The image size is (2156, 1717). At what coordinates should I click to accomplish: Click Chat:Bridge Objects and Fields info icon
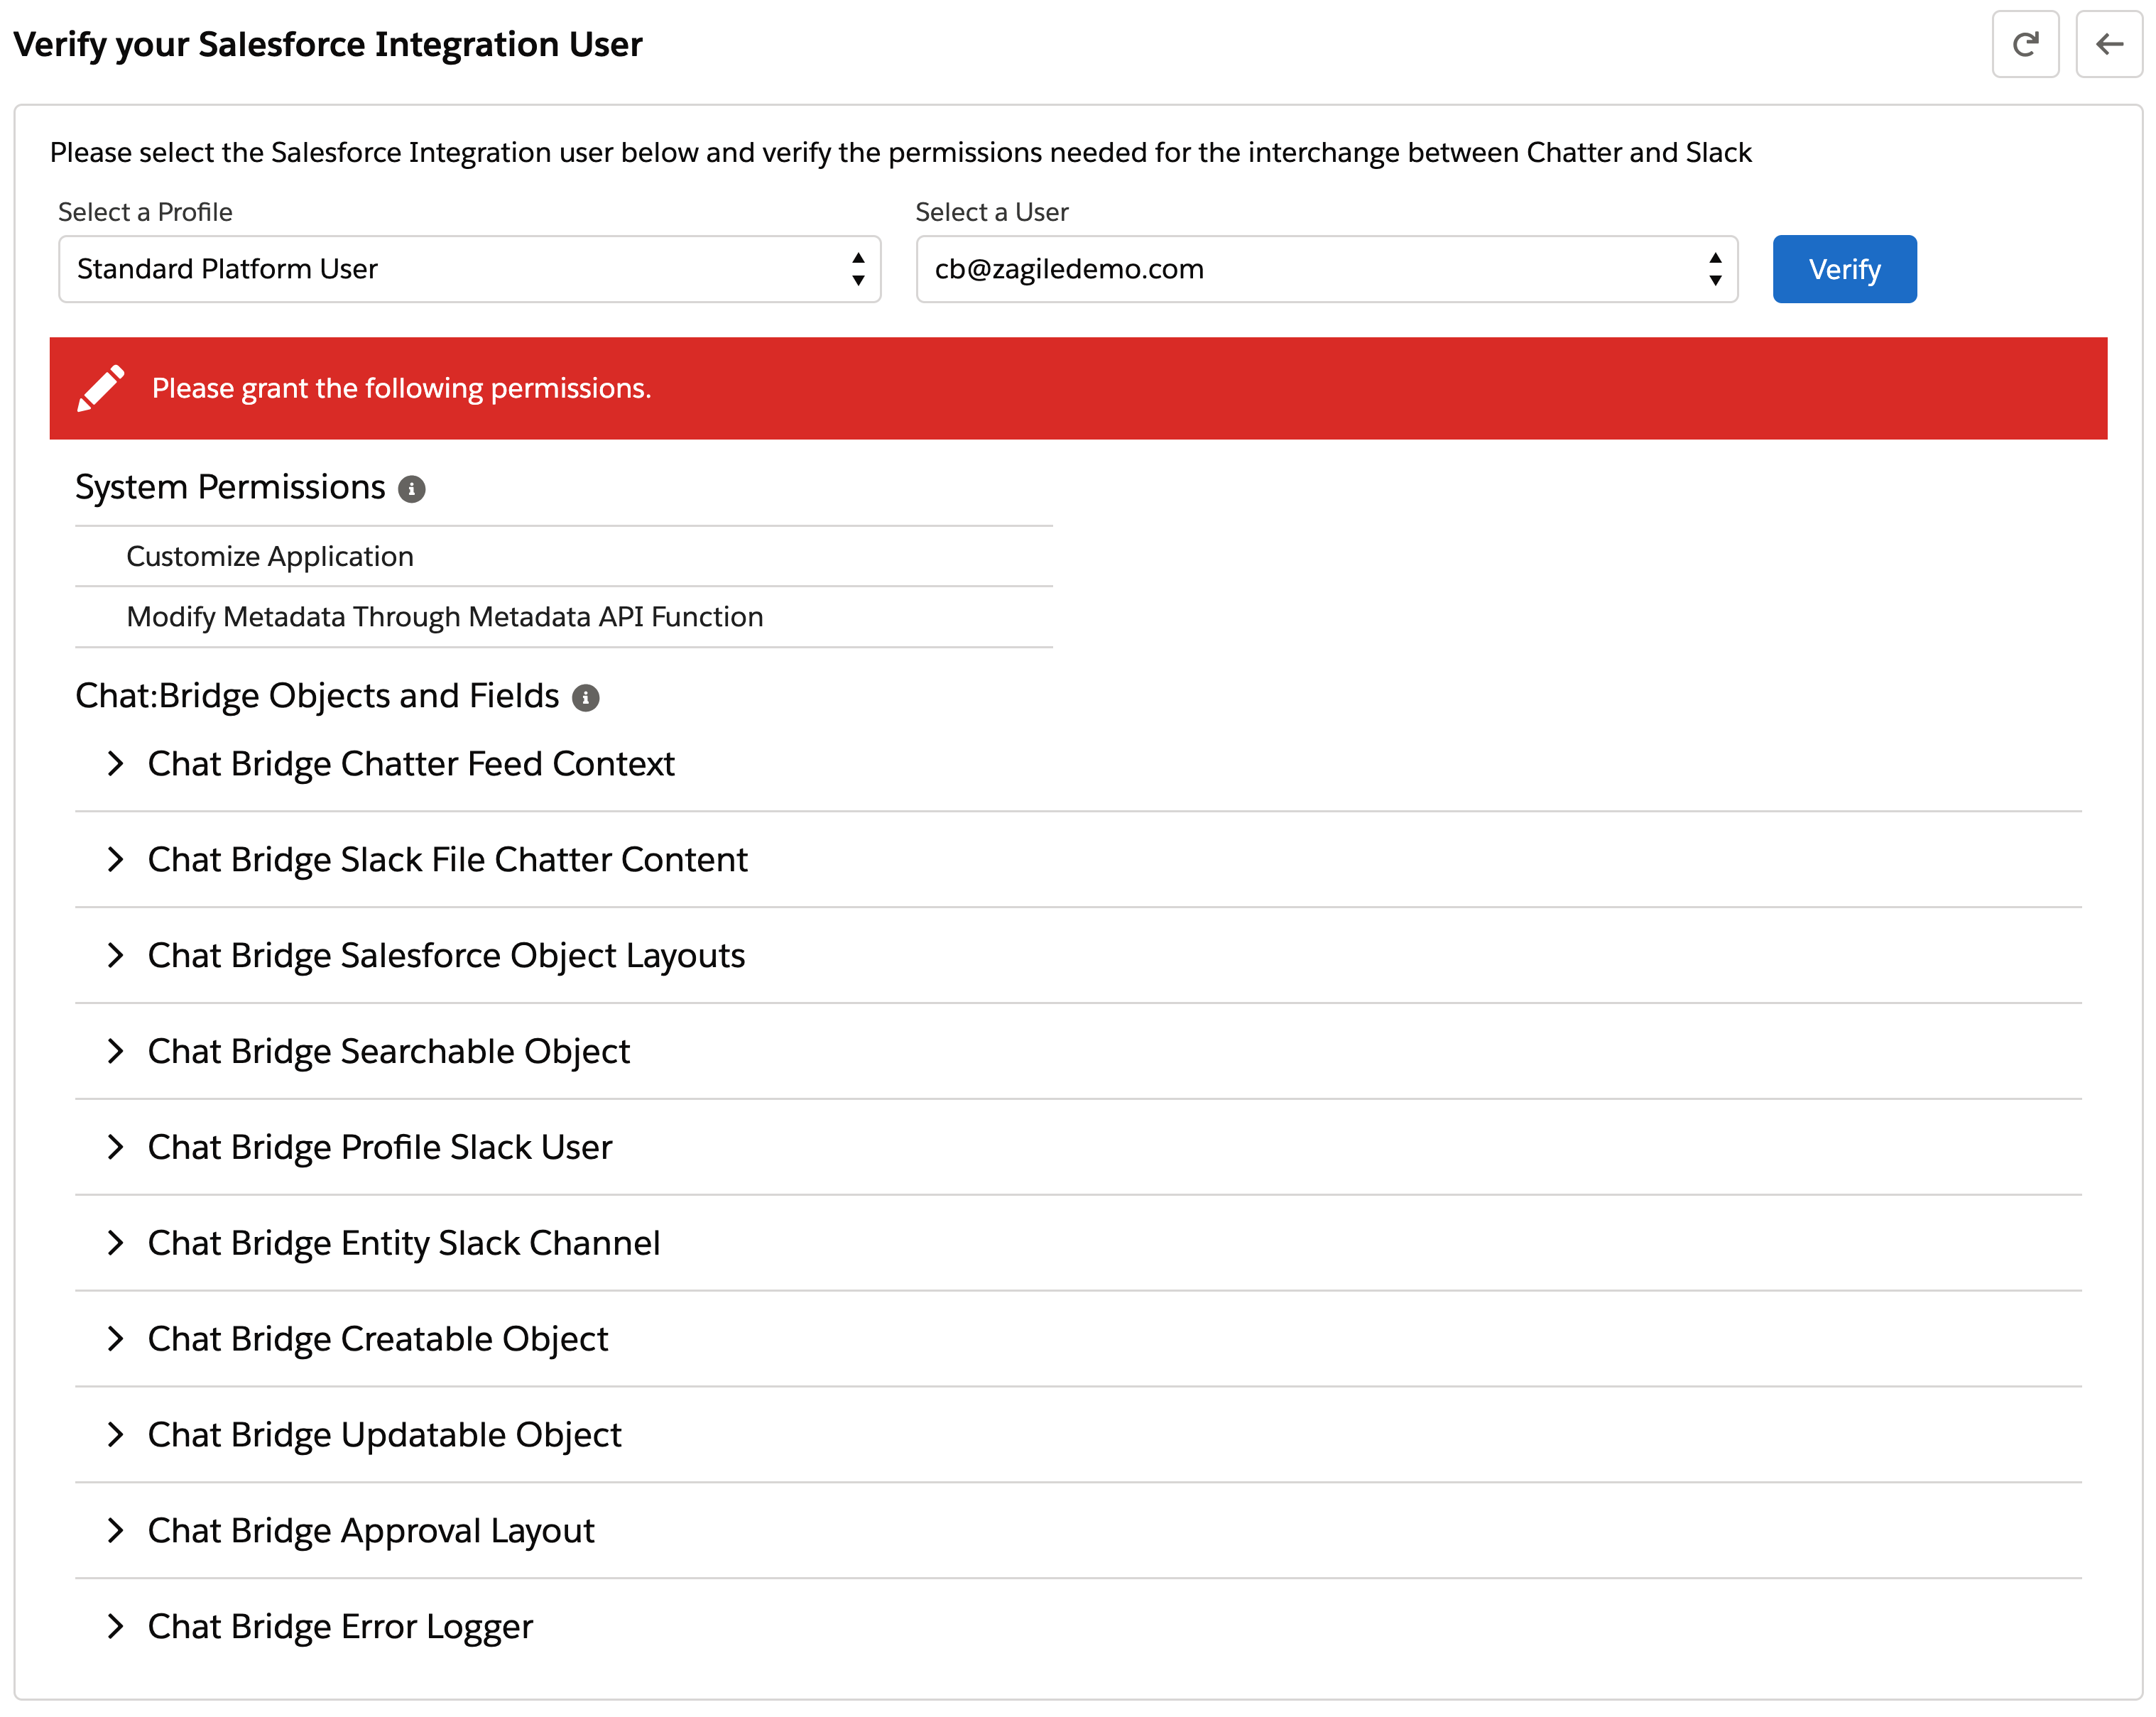click(585, 698)
